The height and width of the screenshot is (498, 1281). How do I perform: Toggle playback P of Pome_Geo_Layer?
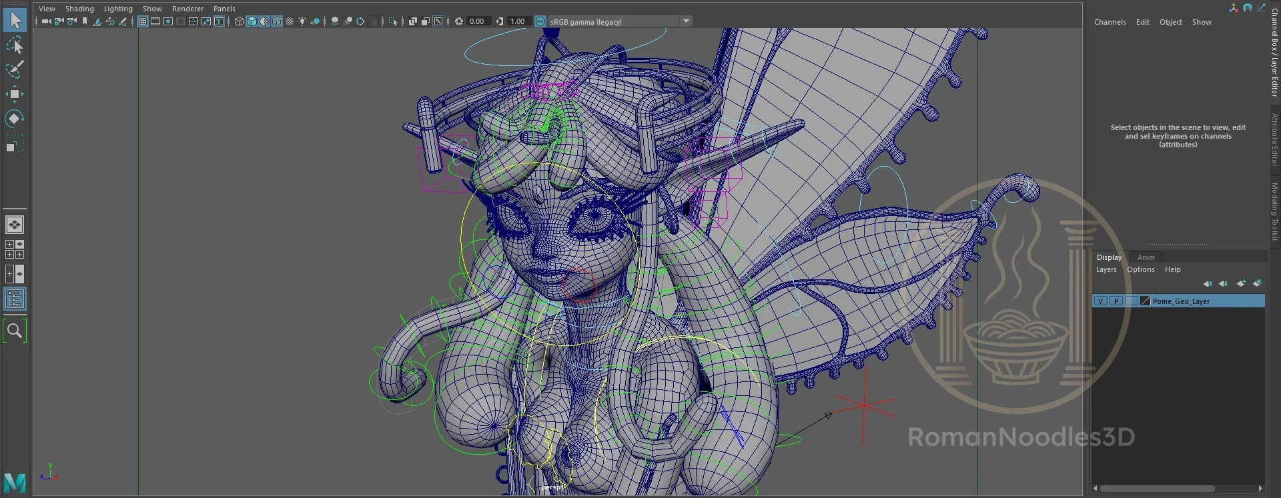pos(1116,301)
